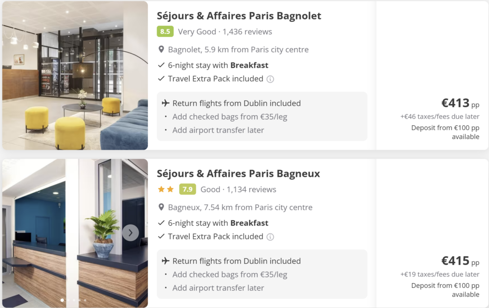The image size is (489, 308).
Task: Click the next-photo arrow on Bagneux image
Action: point(130,233)
